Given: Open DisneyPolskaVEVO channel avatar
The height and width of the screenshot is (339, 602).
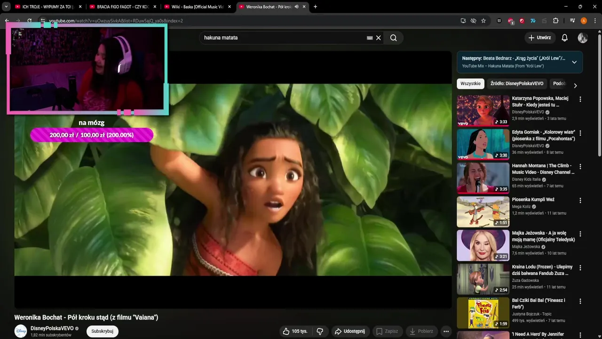Looking at the screenshot, I should click(21, 331).
